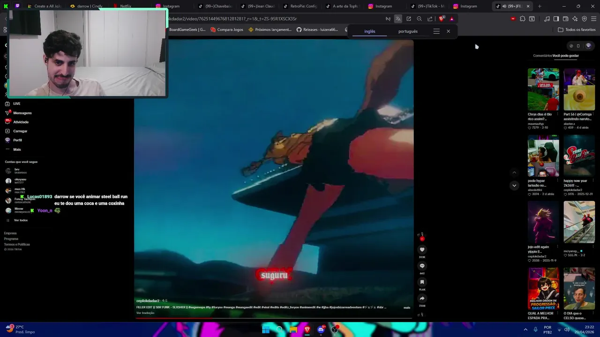Switch to 'Você pode gostar' tab
This screenshot has width=600, height=337.
(x=566, y=56)
